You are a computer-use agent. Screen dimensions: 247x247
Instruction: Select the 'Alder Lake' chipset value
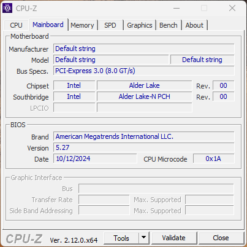[x=145, y=85]
